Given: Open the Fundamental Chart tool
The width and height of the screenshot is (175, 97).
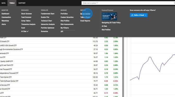Looking at the screenshot, I should 48,14.
